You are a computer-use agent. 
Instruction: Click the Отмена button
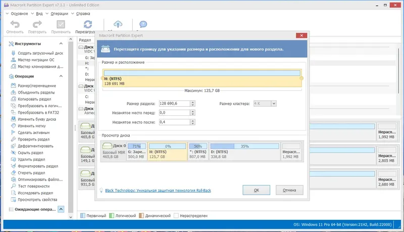pyautogui.click(x=289, y=190)
